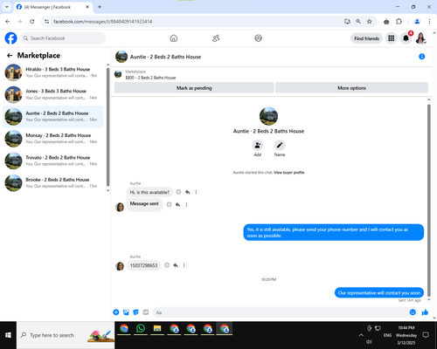Open the taskbar clock and date
This screenshot has height=349, width=437.
[406, 335]
